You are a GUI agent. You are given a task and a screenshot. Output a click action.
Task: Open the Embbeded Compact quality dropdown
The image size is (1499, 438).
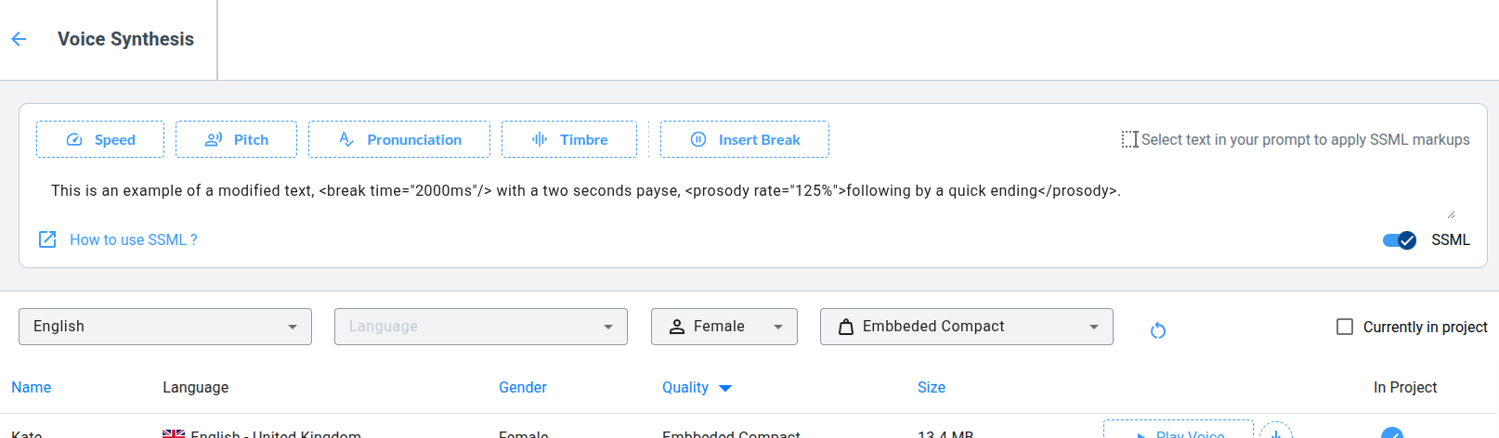pos(966,327)
